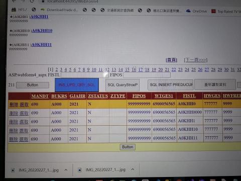Click the 777777 value in the A0KHH11 row
This screenshot has width=241, height=181.
point(211,138)
